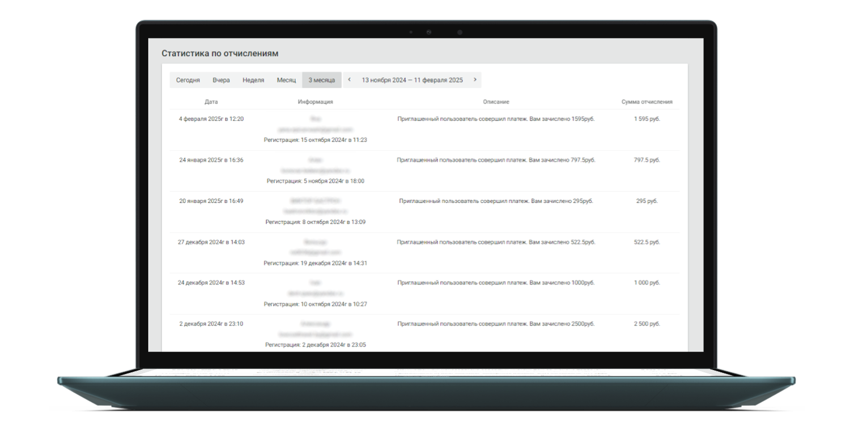Click the active 3 месяца tab
Screen dimensions: 850x434
click(321, 80)
